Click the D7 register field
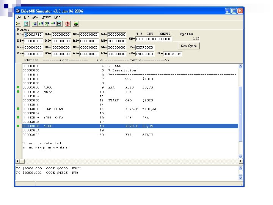The width and height of the screenshot is (273, 205). coord(61,54)
